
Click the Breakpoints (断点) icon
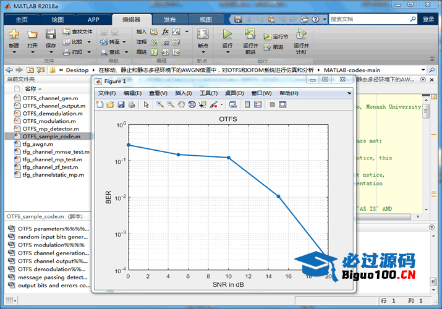click(x=202, y=35)
